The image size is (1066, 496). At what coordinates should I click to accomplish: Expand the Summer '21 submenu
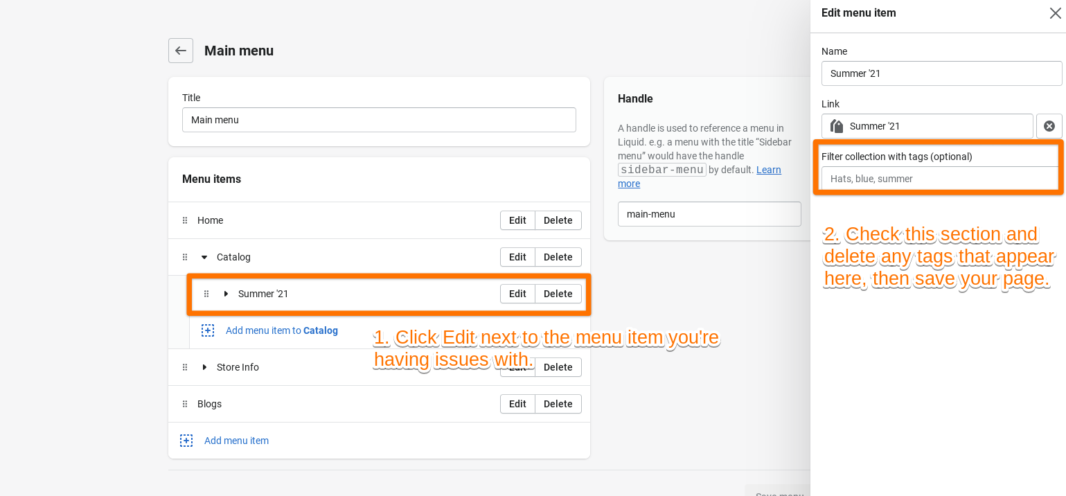(226, 294)
